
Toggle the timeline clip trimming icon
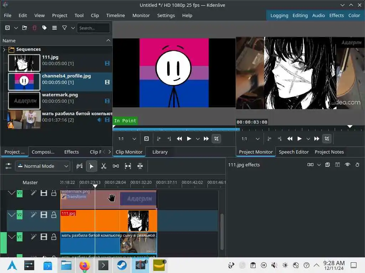[79, 166]
